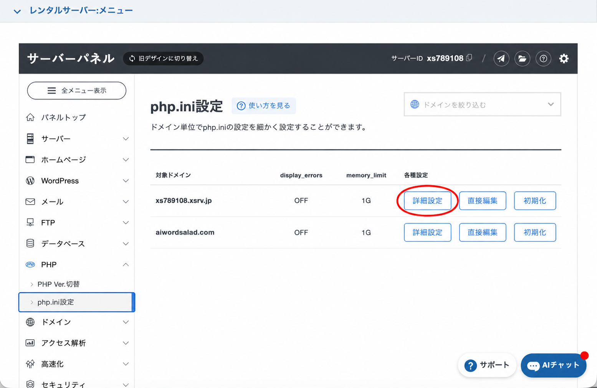Click the help question mark icon in header

[x=543, y=59]
